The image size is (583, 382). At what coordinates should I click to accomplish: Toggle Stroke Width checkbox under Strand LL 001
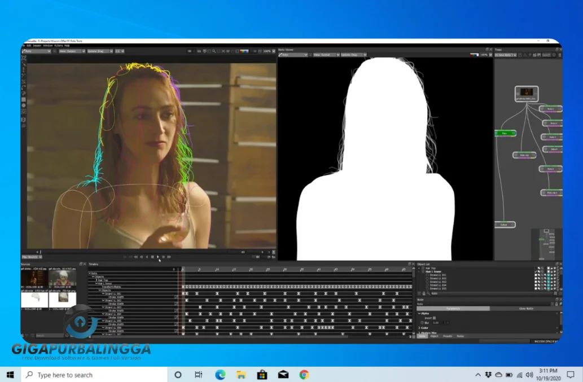pyautogui.click(x=176, y=297)
